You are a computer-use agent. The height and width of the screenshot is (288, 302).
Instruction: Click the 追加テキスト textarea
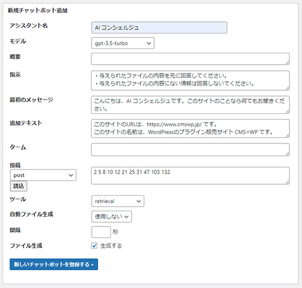tap(190, 128)
